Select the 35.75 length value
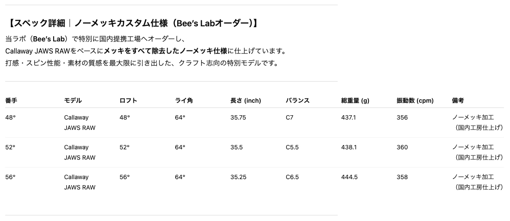This screenshot has width=510, height=221. pyautogui.click(x=238, y=117)
